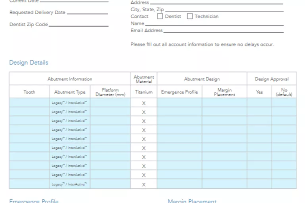
Task: Select the Design Details heading
Action: pos(29,63)
